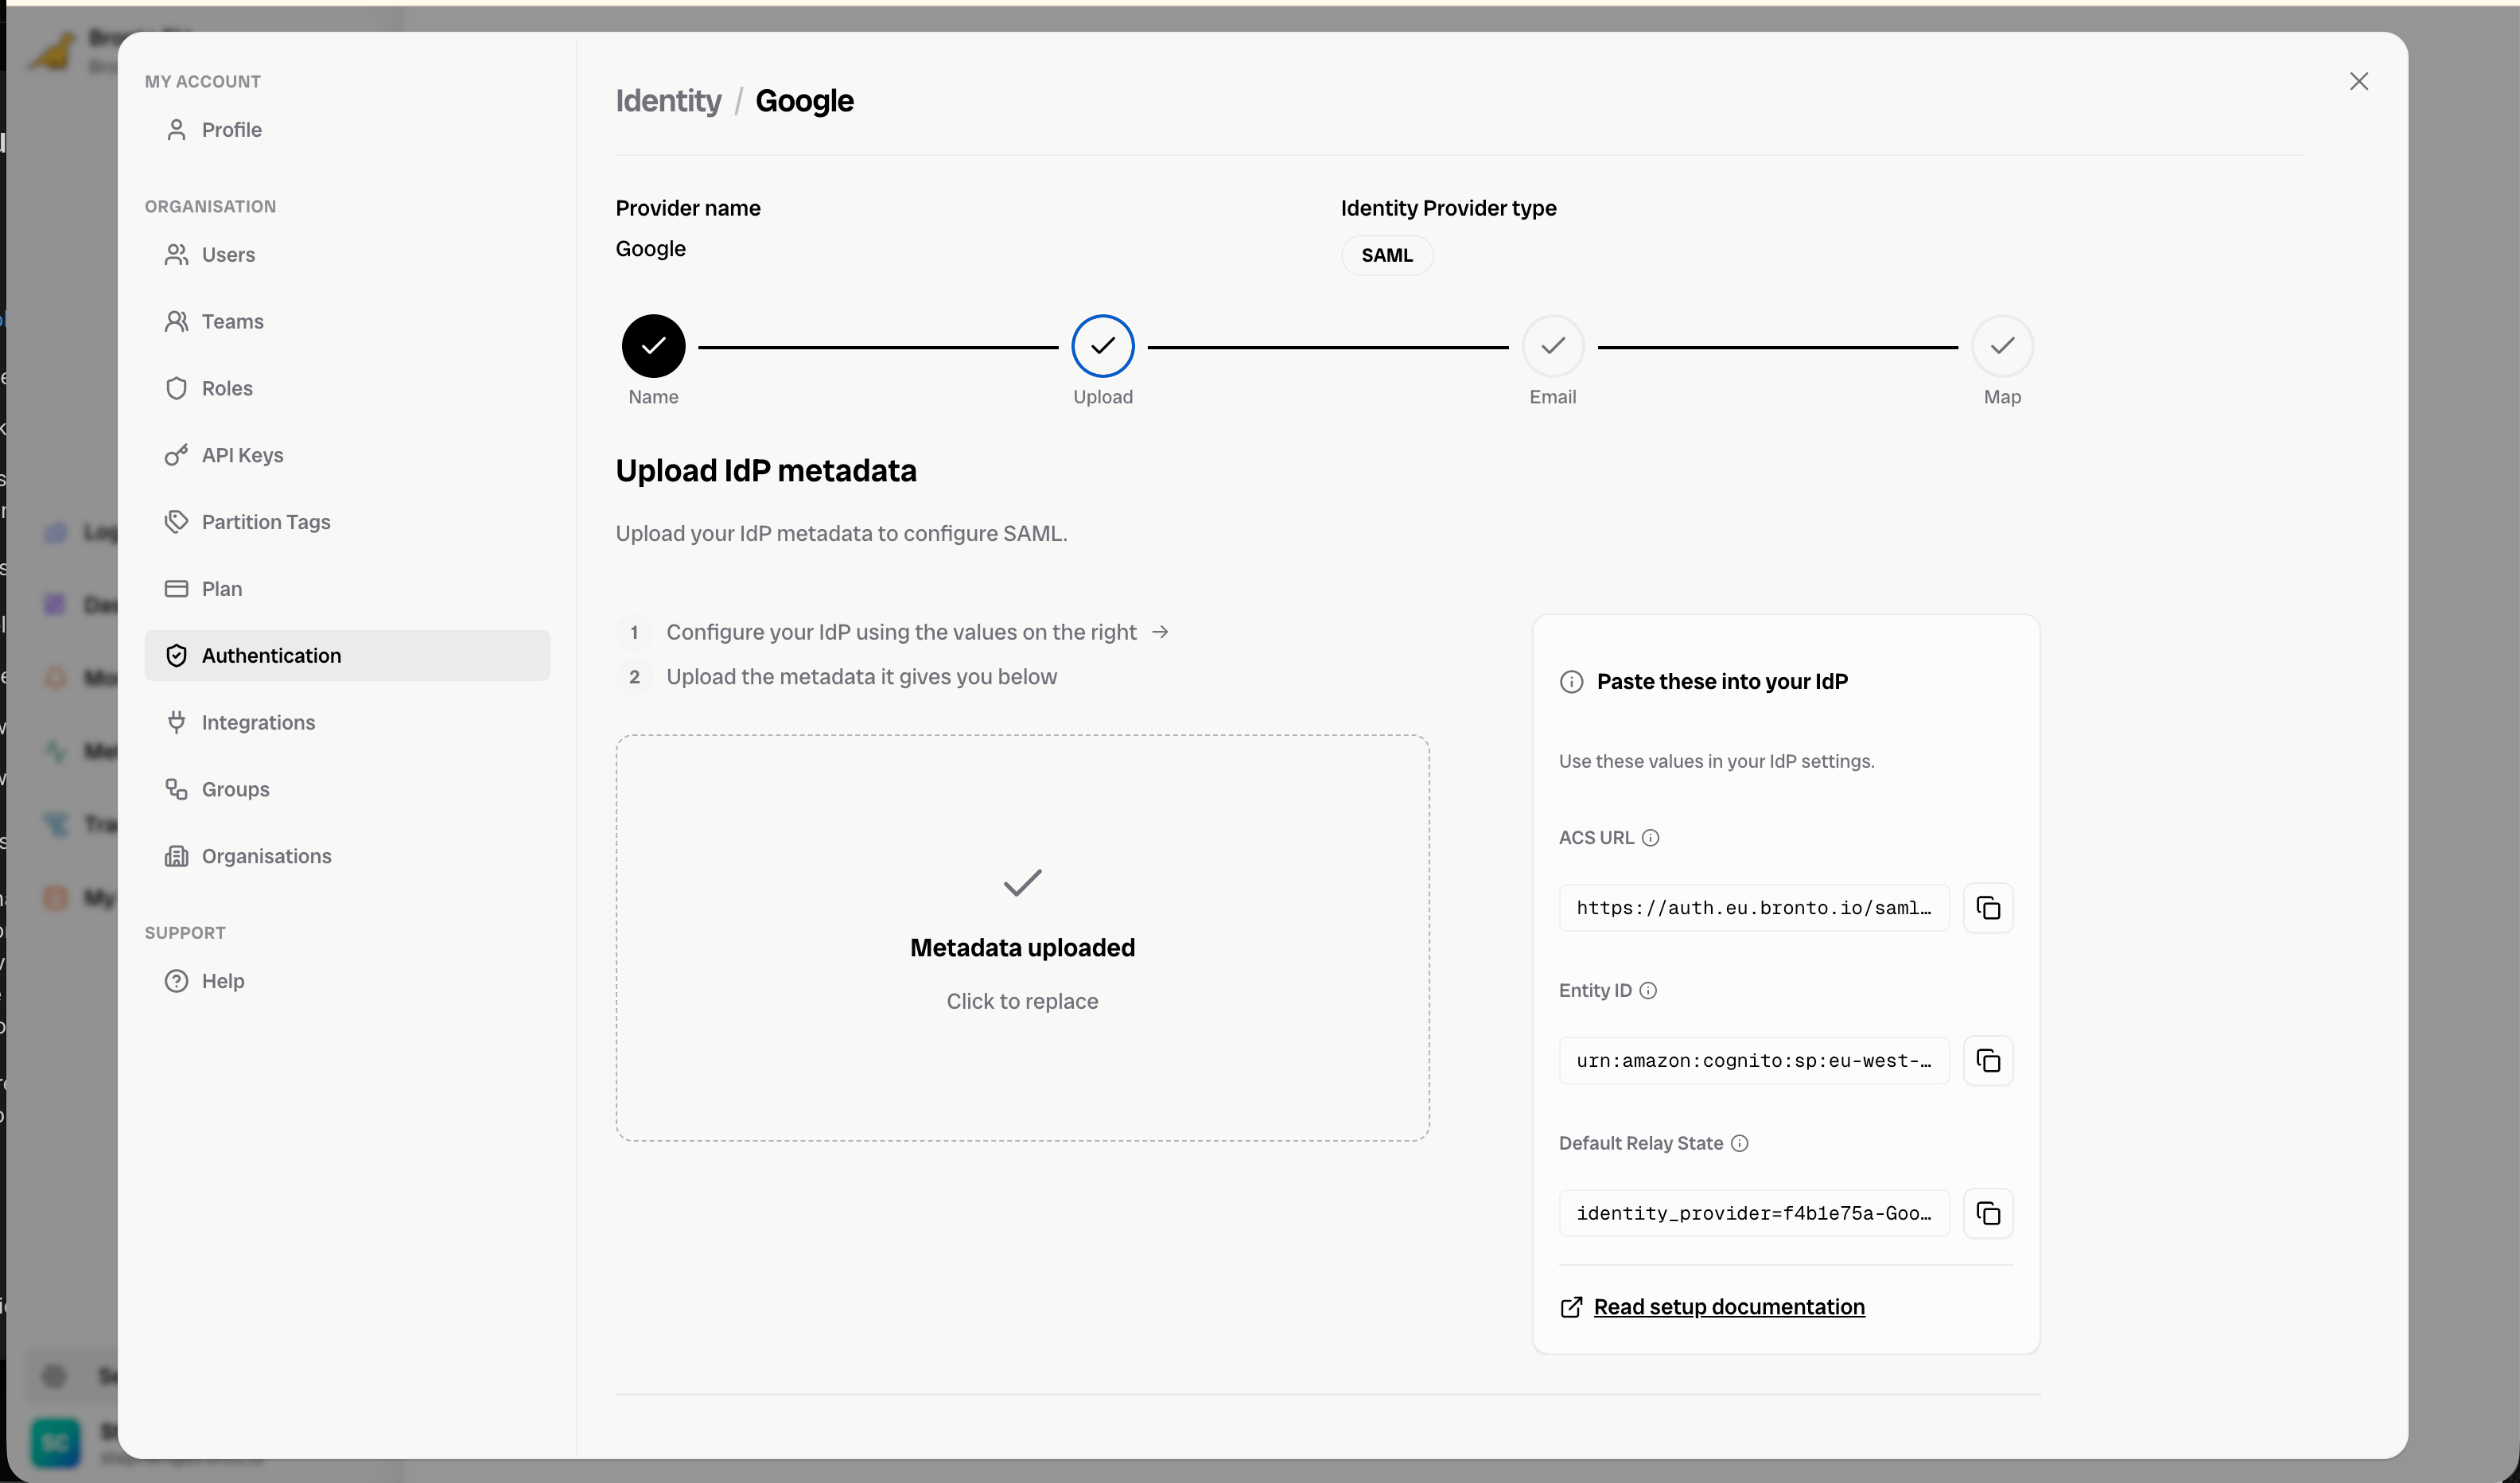The height and width of the screenshot is (1483, 2520).
Task: Jump to the Email step
Action: [1553, 346]
